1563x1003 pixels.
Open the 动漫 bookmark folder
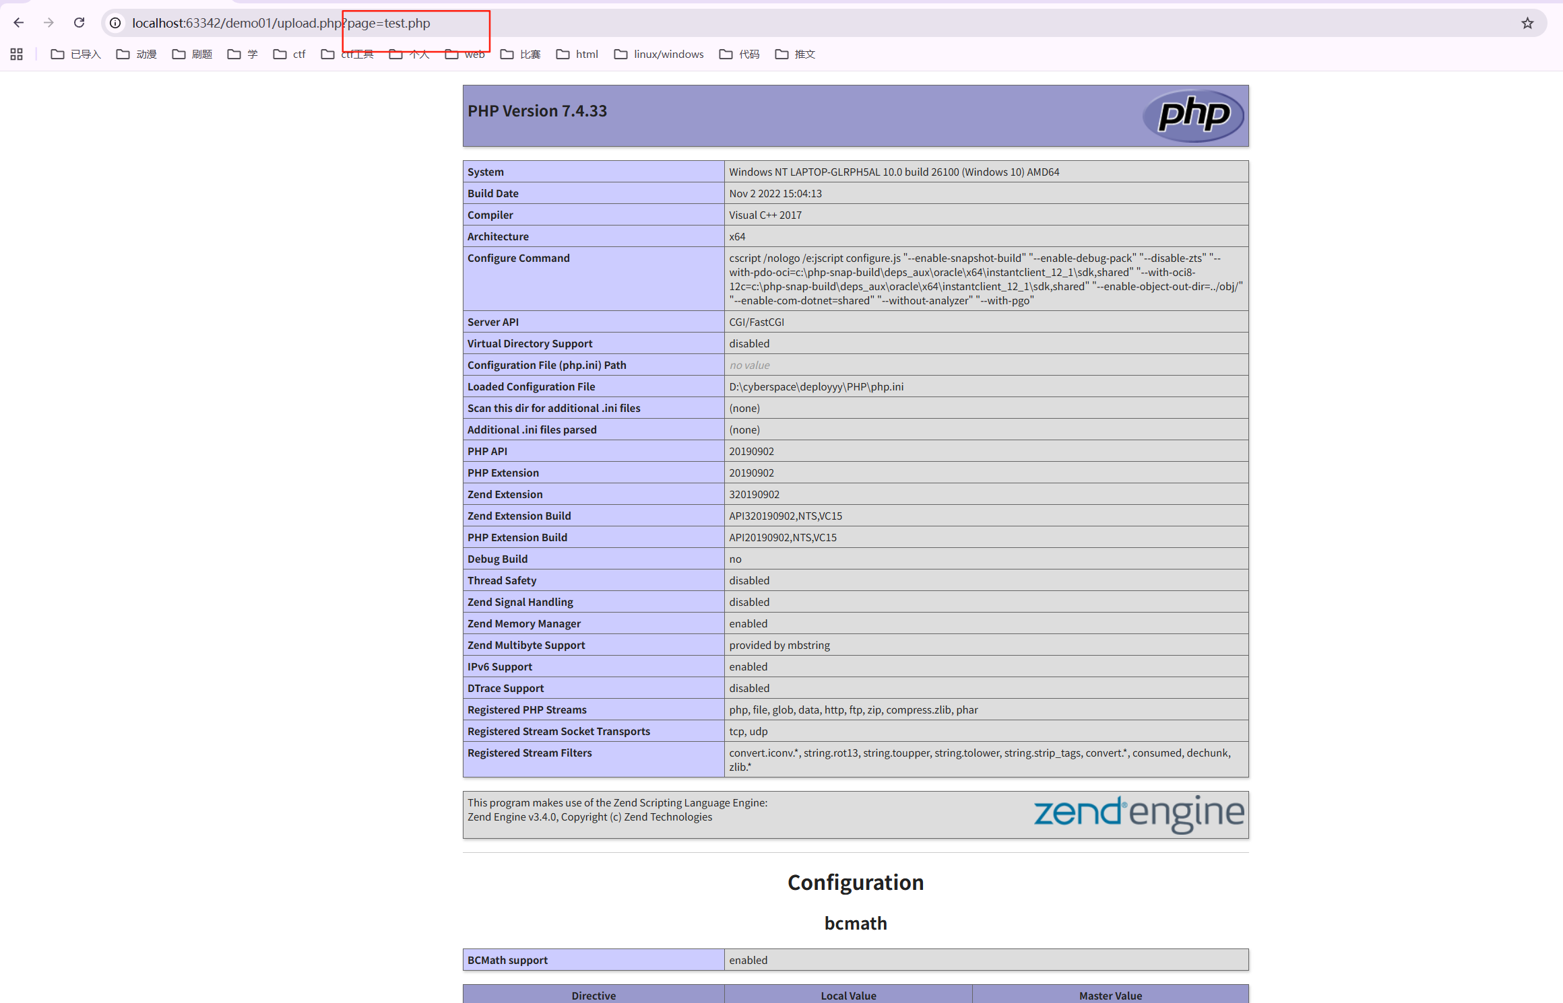tap(137, 55)
